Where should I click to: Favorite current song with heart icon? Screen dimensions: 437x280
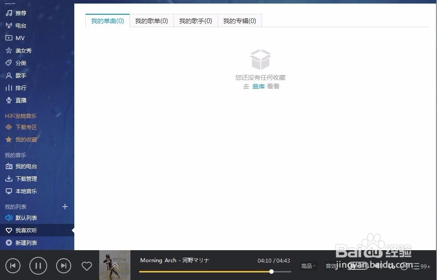pyautogui.click(x=87, y=266)
